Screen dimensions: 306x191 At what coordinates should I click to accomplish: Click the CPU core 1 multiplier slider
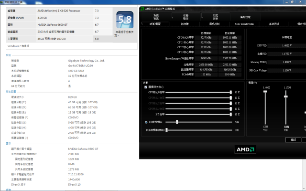point(199,98)
